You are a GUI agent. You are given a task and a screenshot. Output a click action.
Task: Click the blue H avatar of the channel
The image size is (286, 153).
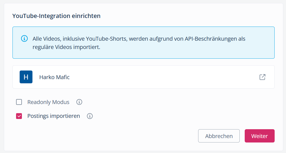[26, 77]
